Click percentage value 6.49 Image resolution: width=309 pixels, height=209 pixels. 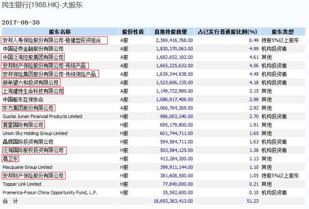[254, 41]
